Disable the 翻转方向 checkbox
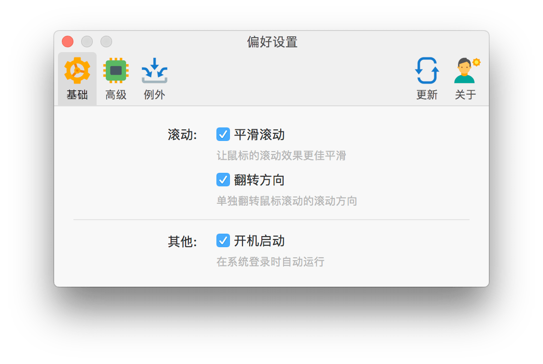The width and height of the screenshot is (543, 364). pyautogui.click(x=223, y=180)
